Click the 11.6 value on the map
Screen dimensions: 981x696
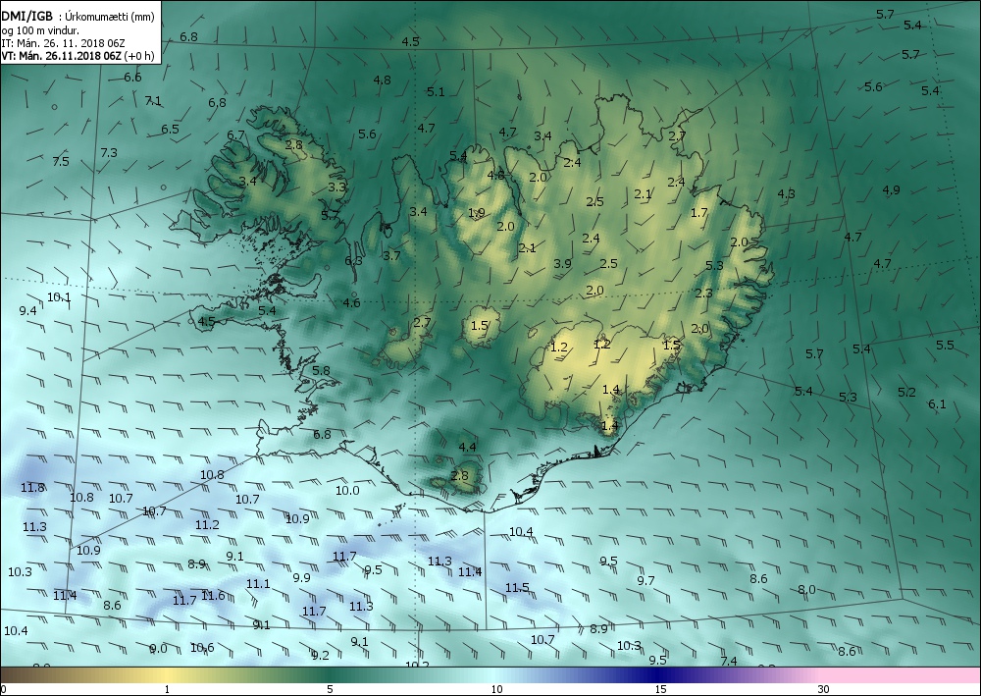(x=213, y=595)
